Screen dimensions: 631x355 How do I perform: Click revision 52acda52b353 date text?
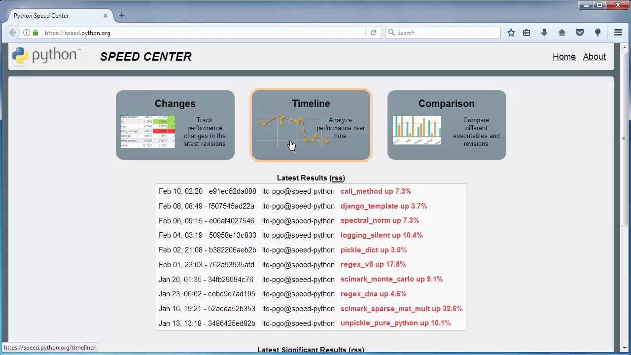pyautogui.click(x=207, y=309)
